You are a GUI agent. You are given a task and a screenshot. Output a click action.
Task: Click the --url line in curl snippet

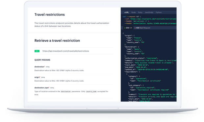pos(150,19)
